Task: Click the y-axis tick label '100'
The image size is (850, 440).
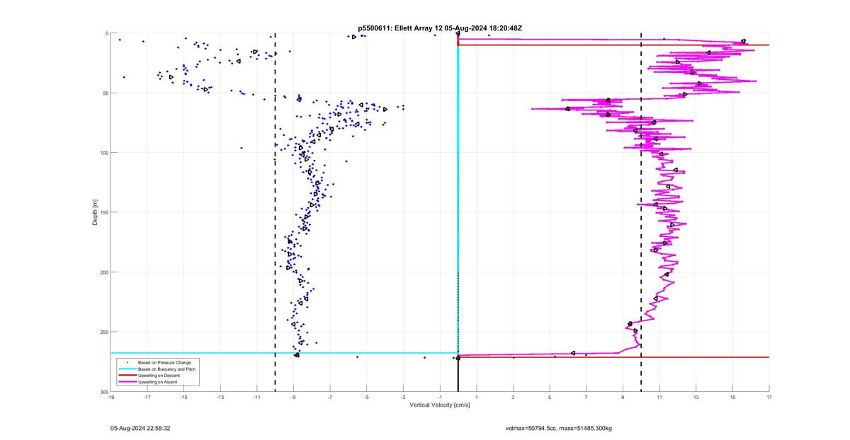Action: click(103, 153)
